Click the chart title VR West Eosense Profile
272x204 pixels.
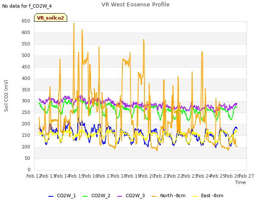pyautogui.click(x=136, y=5)
